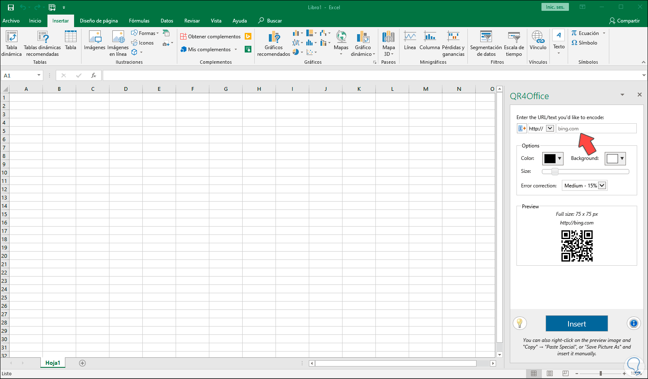
Task: Switch to the Inicio tab
Action: click(35, 21)
